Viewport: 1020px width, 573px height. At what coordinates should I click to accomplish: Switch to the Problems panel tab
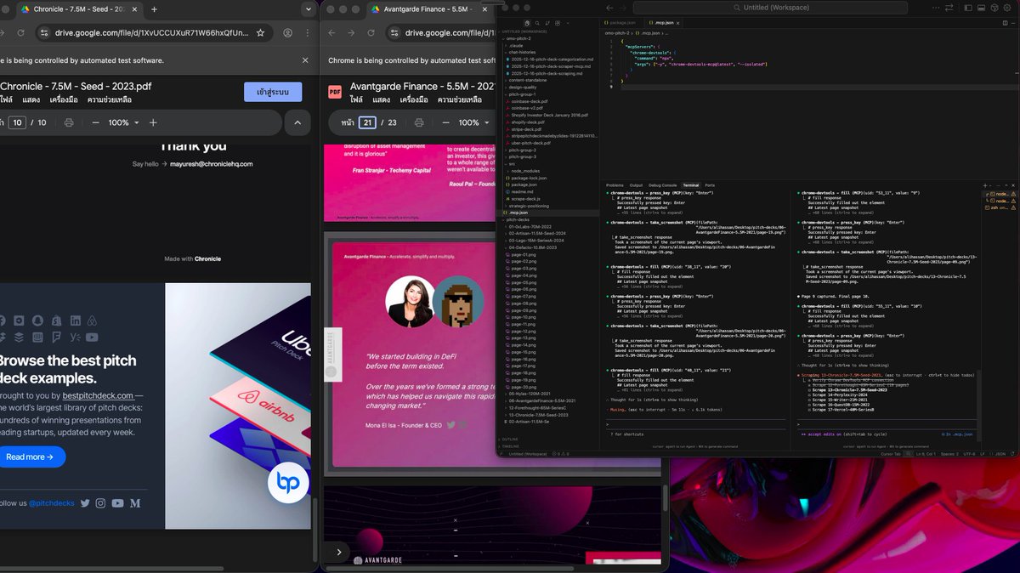pyautogui.click(x=615, y=184)
